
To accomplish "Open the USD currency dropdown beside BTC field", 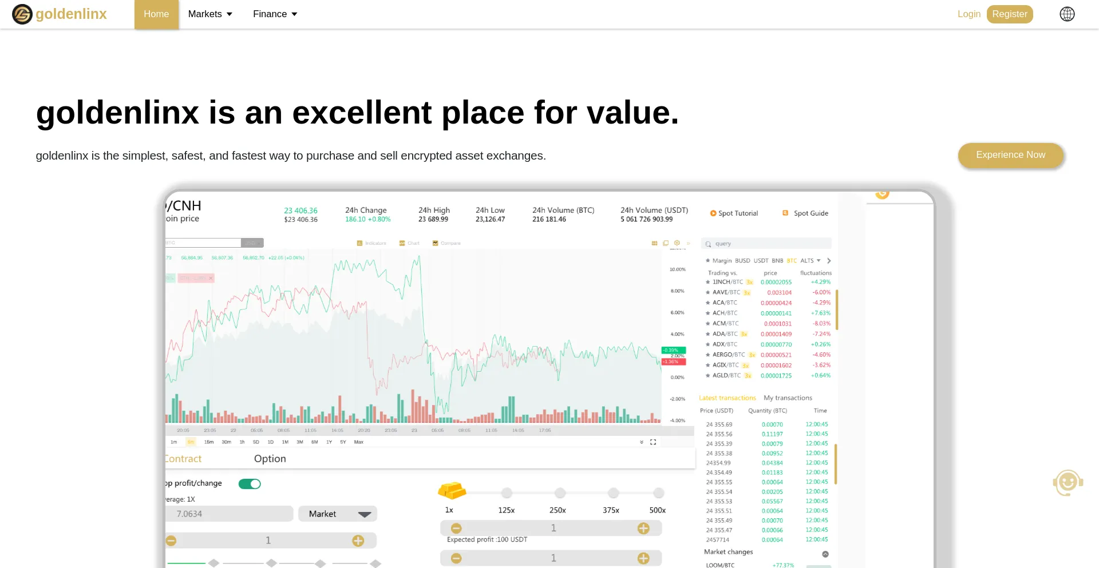I will pos(252,243).
